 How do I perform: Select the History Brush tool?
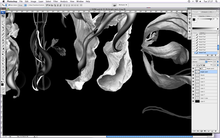click(x=3, y=43)
